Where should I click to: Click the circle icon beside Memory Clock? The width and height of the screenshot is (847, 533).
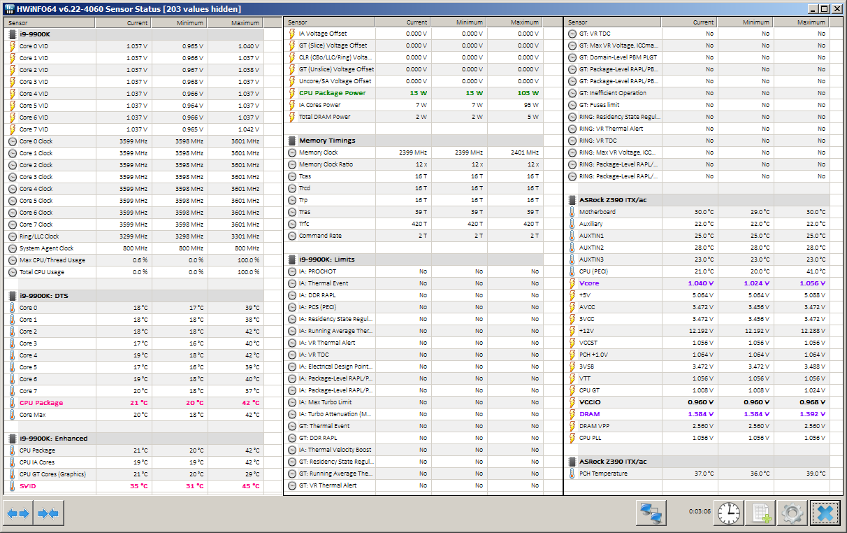click(x=292, y=152)
